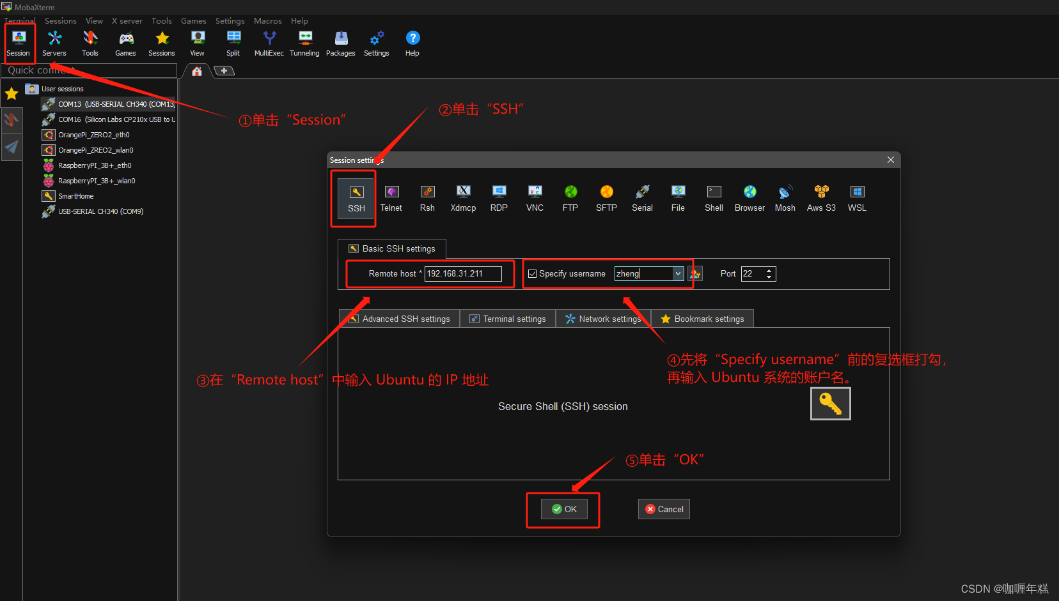Open the Macros menu
The width and height of the screenshot is (1059, 601).
pyautogui.click(x=267, y=20)
